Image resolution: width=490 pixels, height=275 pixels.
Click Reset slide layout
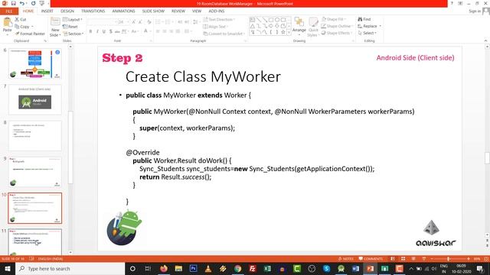click(x=70, y=27)
